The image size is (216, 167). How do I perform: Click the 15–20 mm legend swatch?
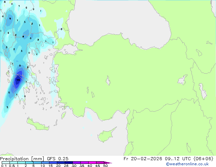(x=53, y=163)
